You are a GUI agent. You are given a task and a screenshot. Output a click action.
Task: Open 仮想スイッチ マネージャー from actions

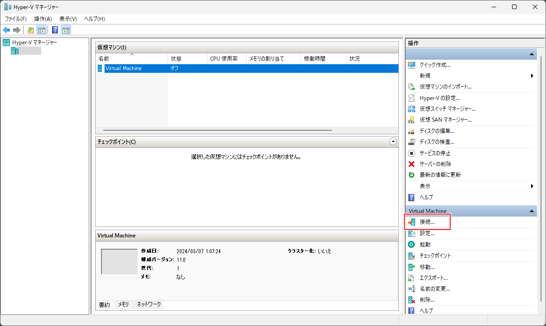(x=447, y=109)
